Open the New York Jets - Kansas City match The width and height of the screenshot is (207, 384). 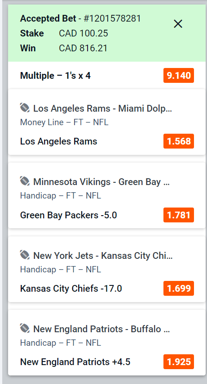tap(103, 256)
